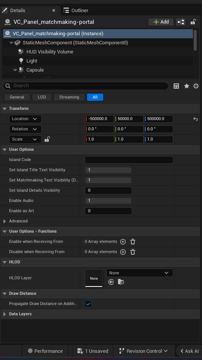
Task: Select the LOD filter tab
Action: click(x=42, y=97)
